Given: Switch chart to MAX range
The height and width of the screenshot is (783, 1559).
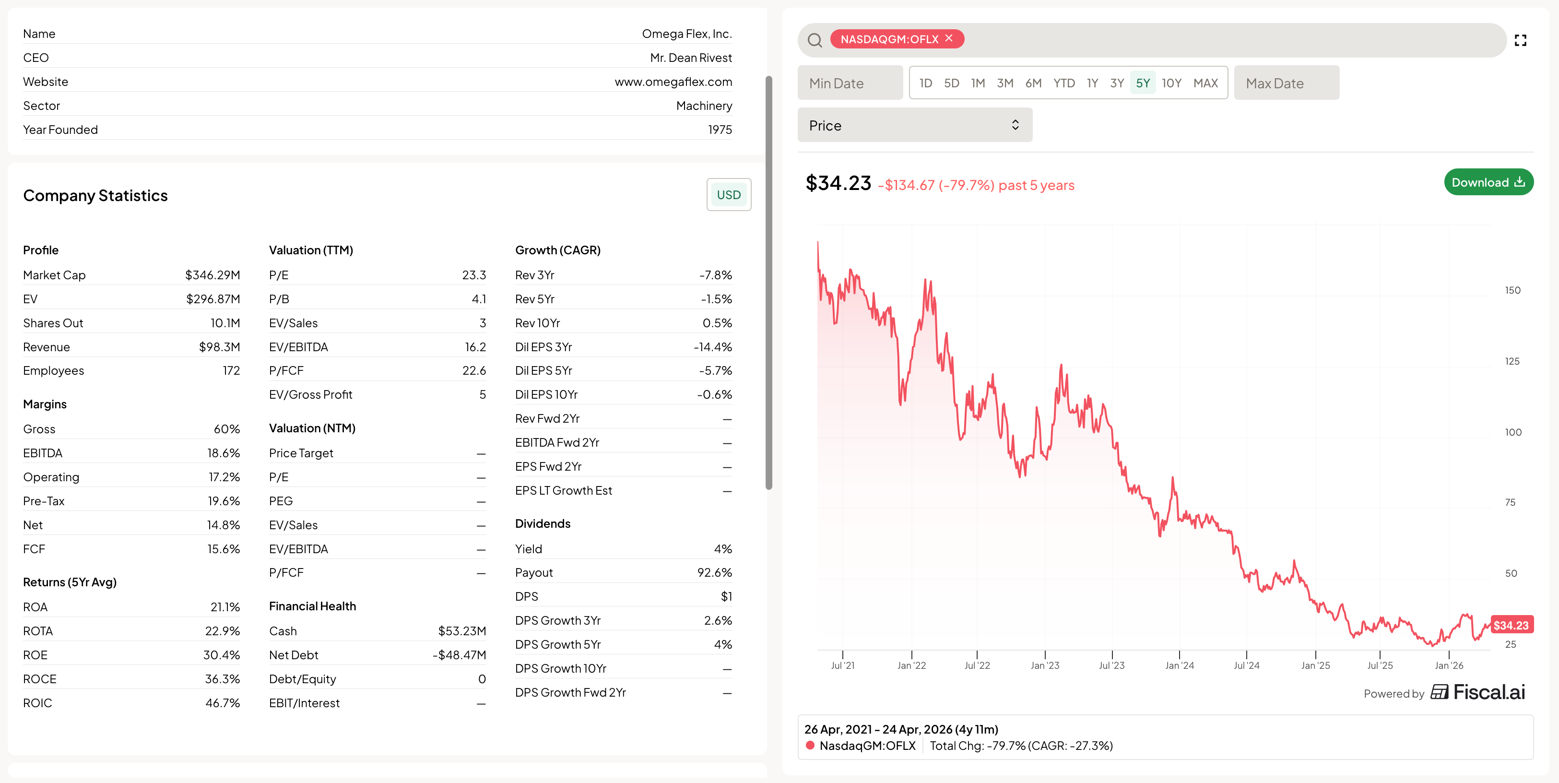Looking at the screenshot, I should [1205, 83].
